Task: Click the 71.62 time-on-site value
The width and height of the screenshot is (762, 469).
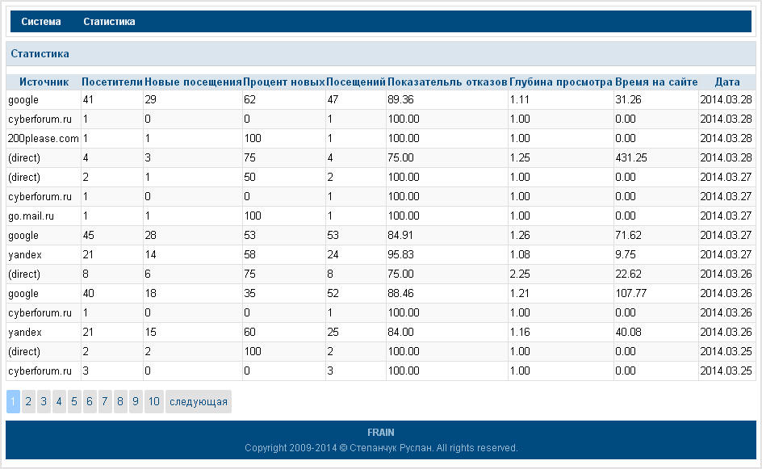Action: click(628, 235)
